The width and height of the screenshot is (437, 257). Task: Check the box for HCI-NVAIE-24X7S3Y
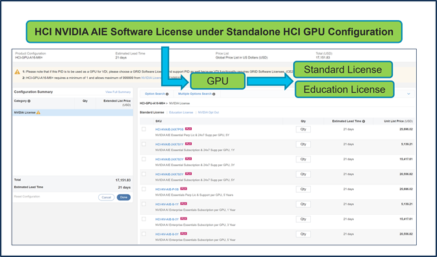tap(144, 159)
